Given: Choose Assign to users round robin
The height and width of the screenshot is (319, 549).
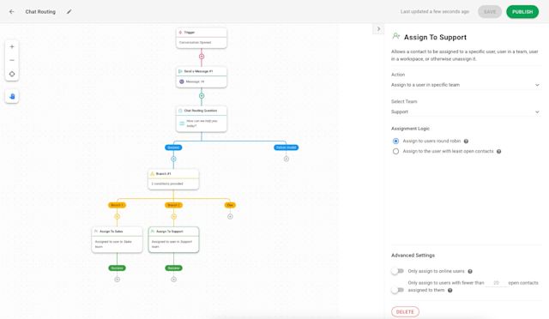Looking at the screenshot, I should [x=395, y=141].
